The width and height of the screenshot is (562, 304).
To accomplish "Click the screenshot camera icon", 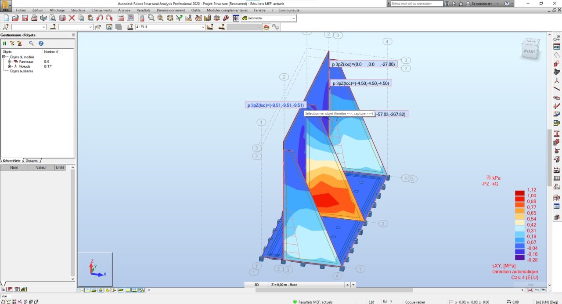I will click(62, 18).
